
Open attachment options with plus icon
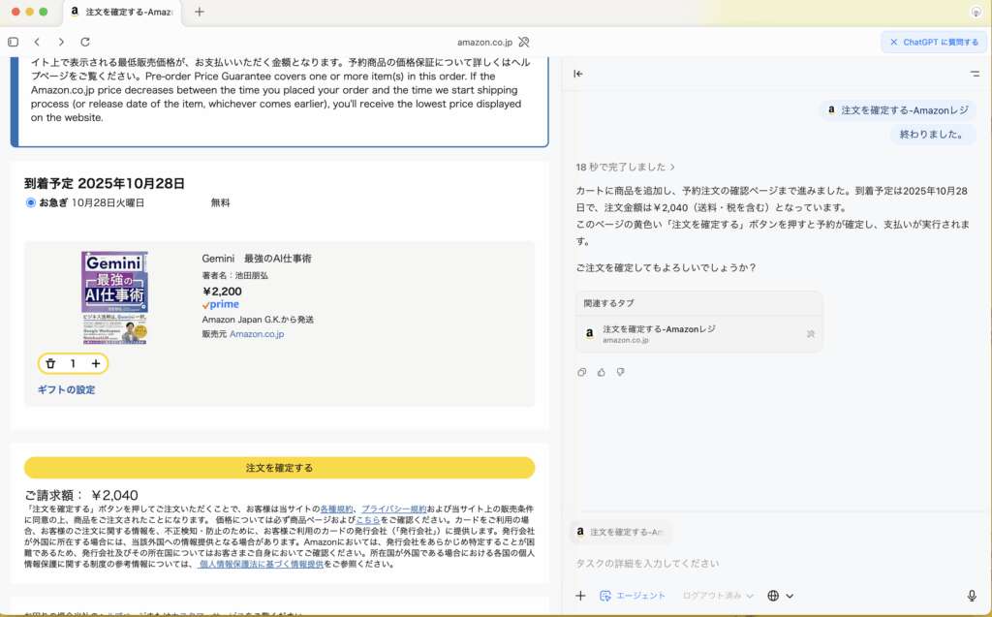580,595
